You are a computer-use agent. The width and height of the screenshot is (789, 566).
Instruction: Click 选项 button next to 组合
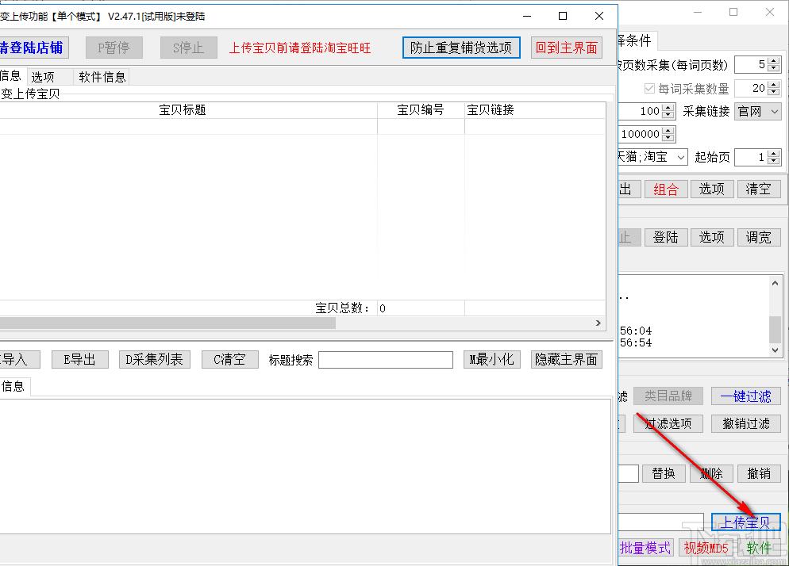pos(712,189)
